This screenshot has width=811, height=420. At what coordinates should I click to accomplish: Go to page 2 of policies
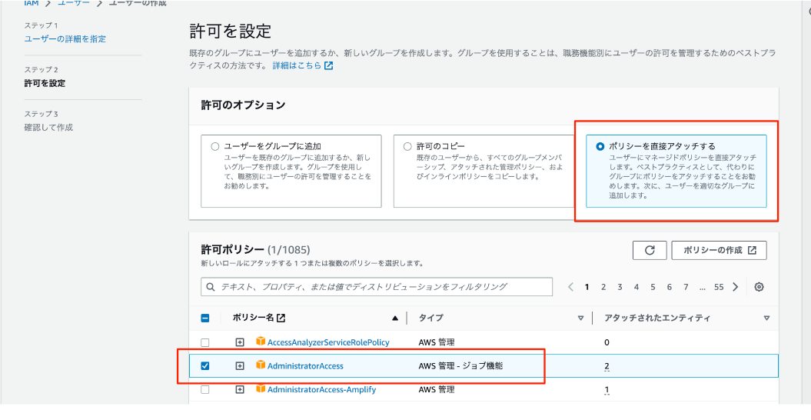(603, 287)
